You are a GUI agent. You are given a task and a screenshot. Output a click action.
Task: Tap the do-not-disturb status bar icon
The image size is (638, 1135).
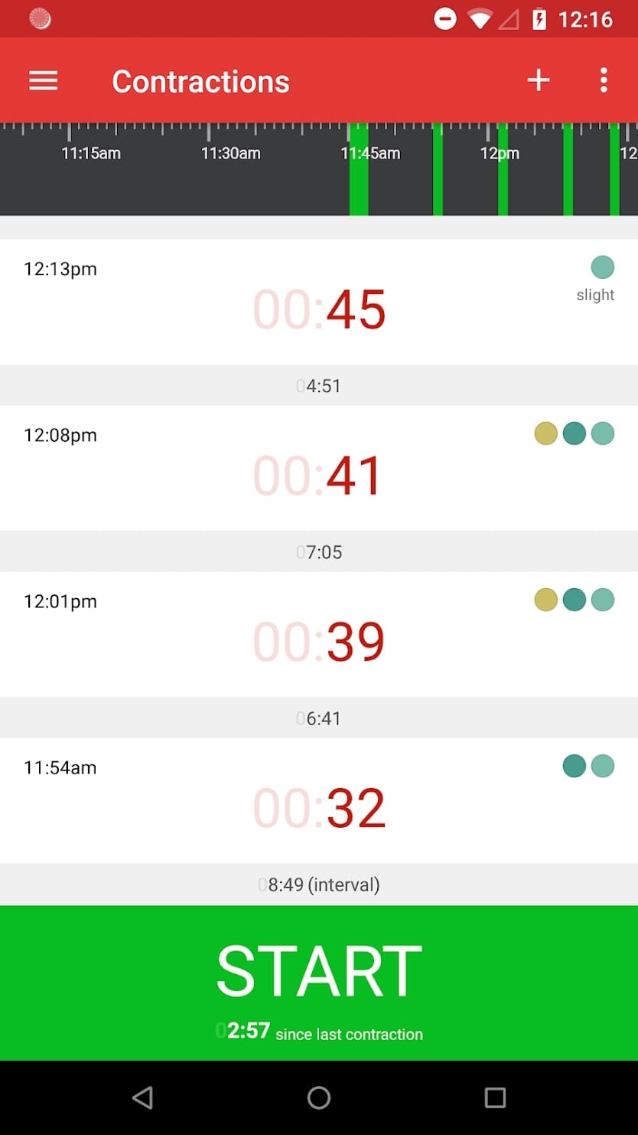(x=444, y=19)
